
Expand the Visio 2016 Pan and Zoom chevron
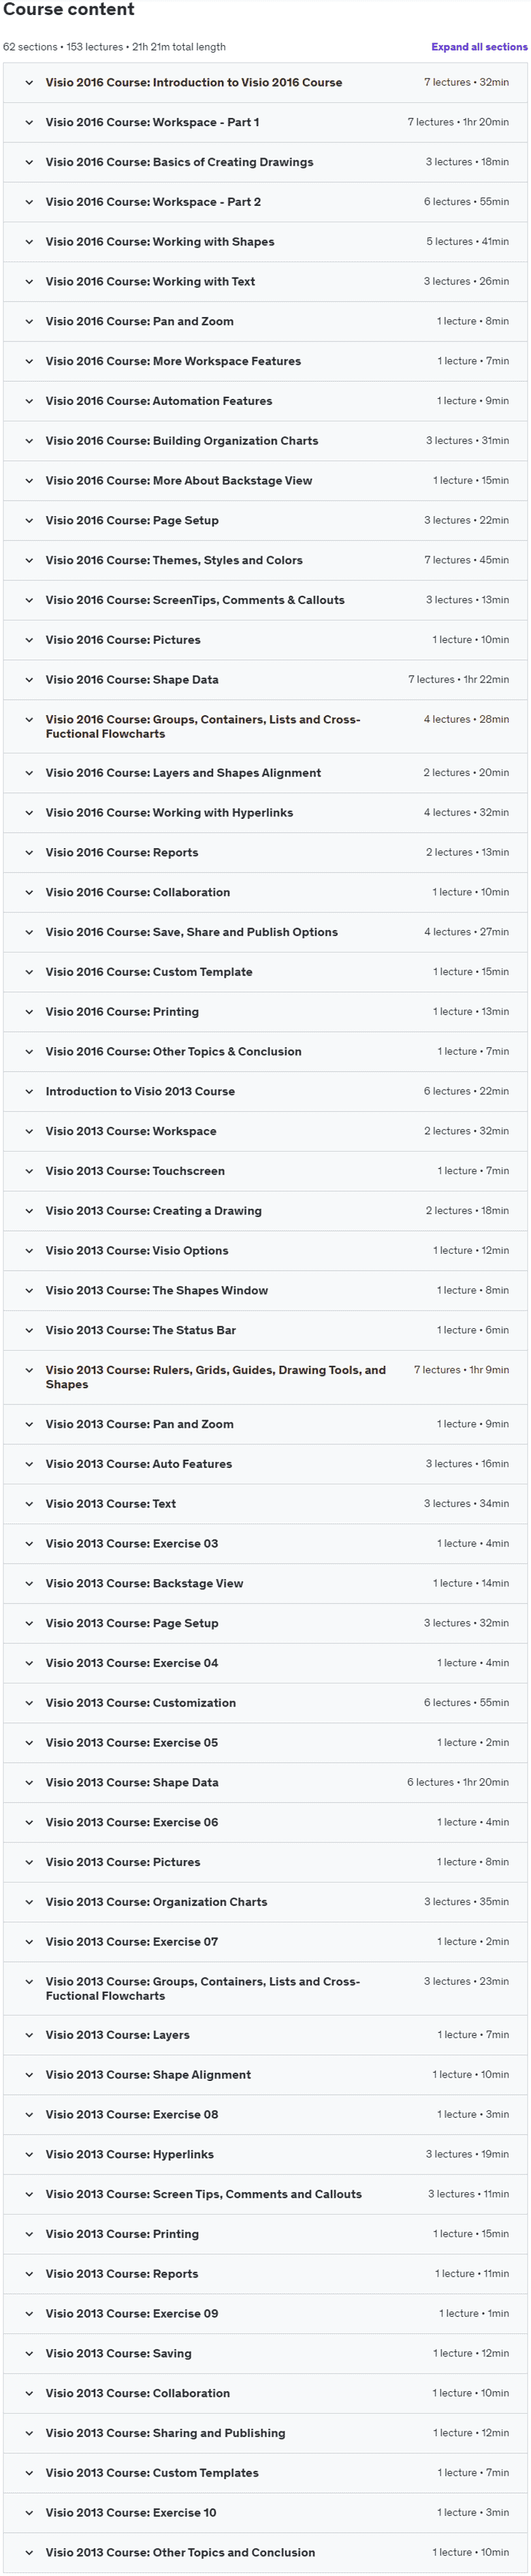point(29,322)
